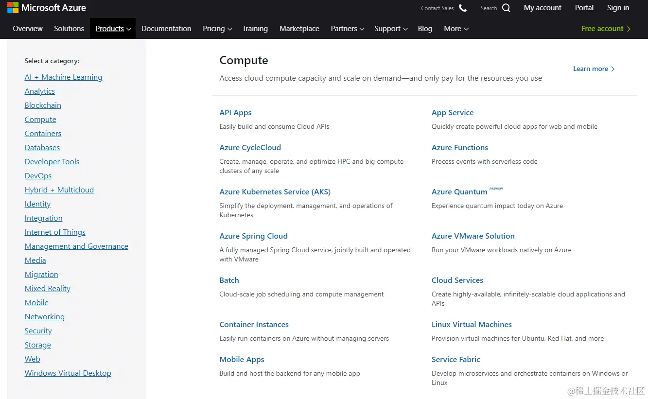Select the Windows Virtual Desktop category

[68, 373]
